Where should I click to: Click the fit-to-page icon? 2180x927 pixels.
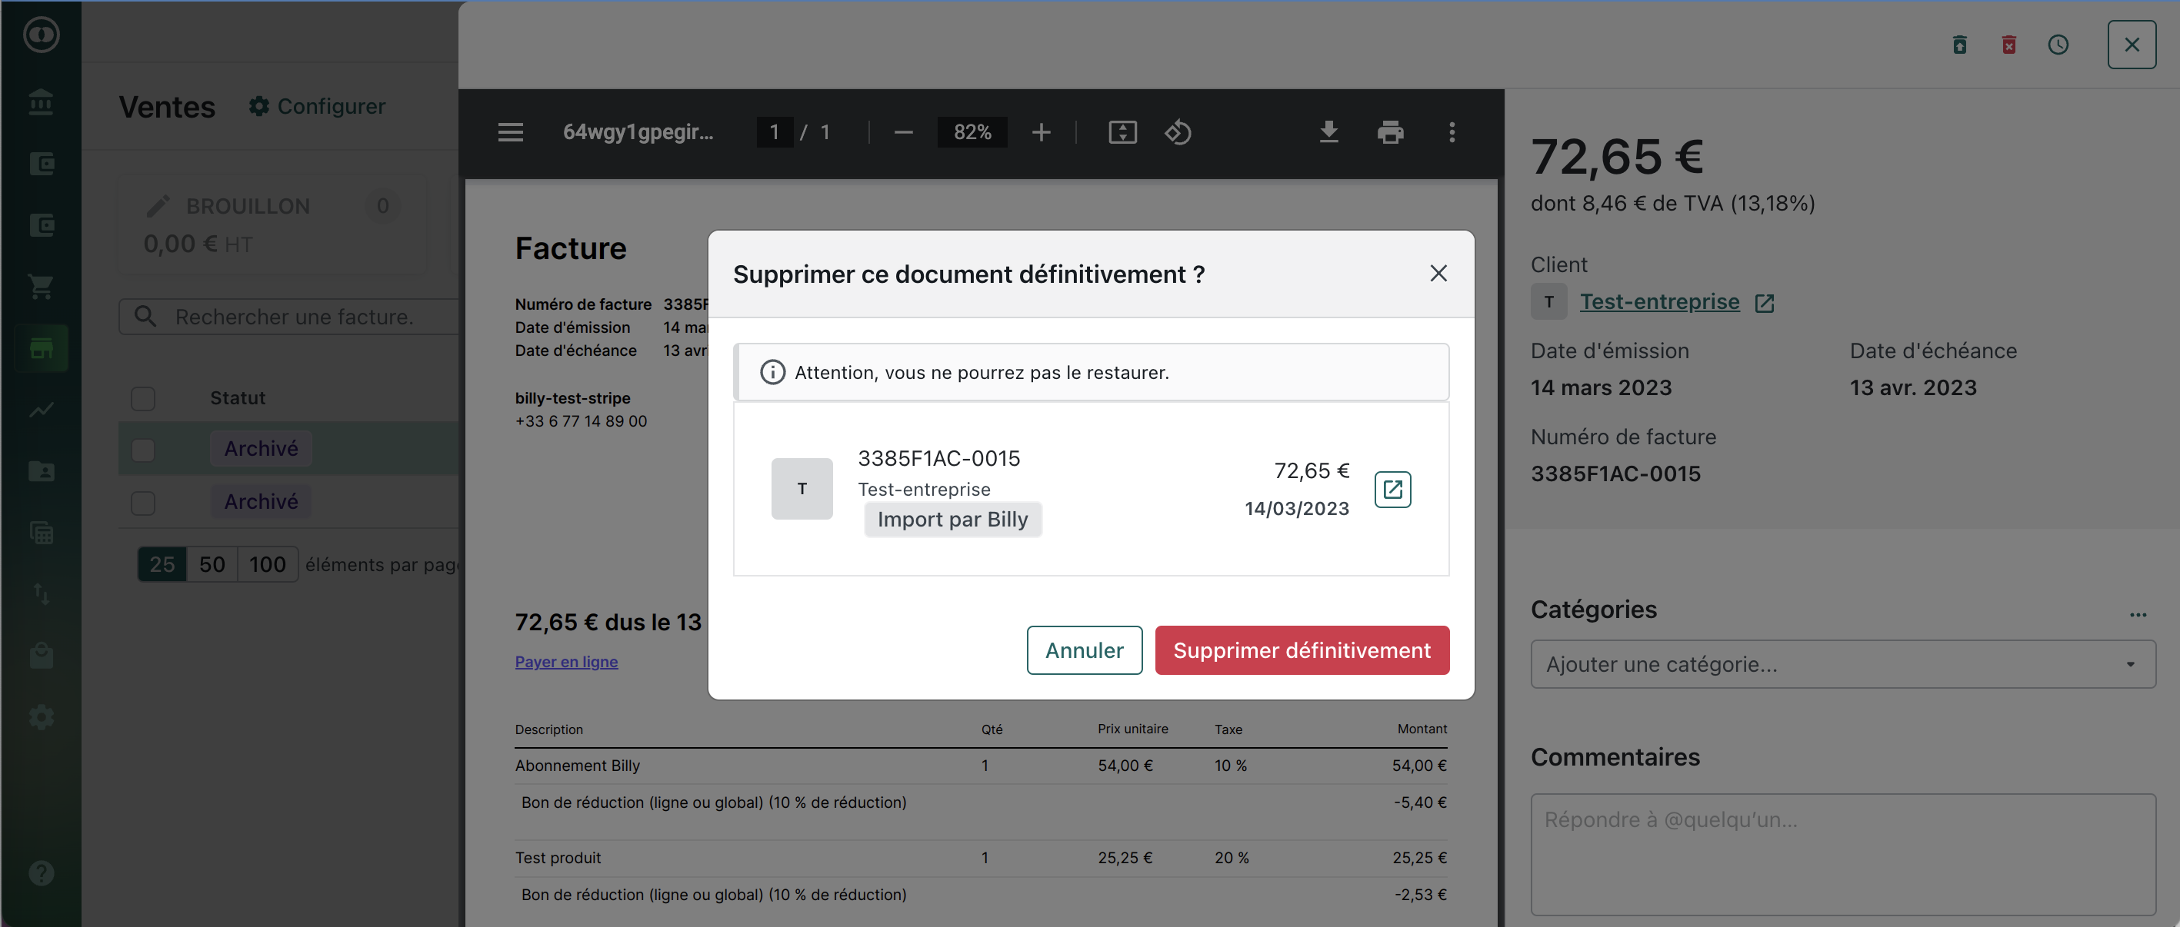coord(1122,132)
